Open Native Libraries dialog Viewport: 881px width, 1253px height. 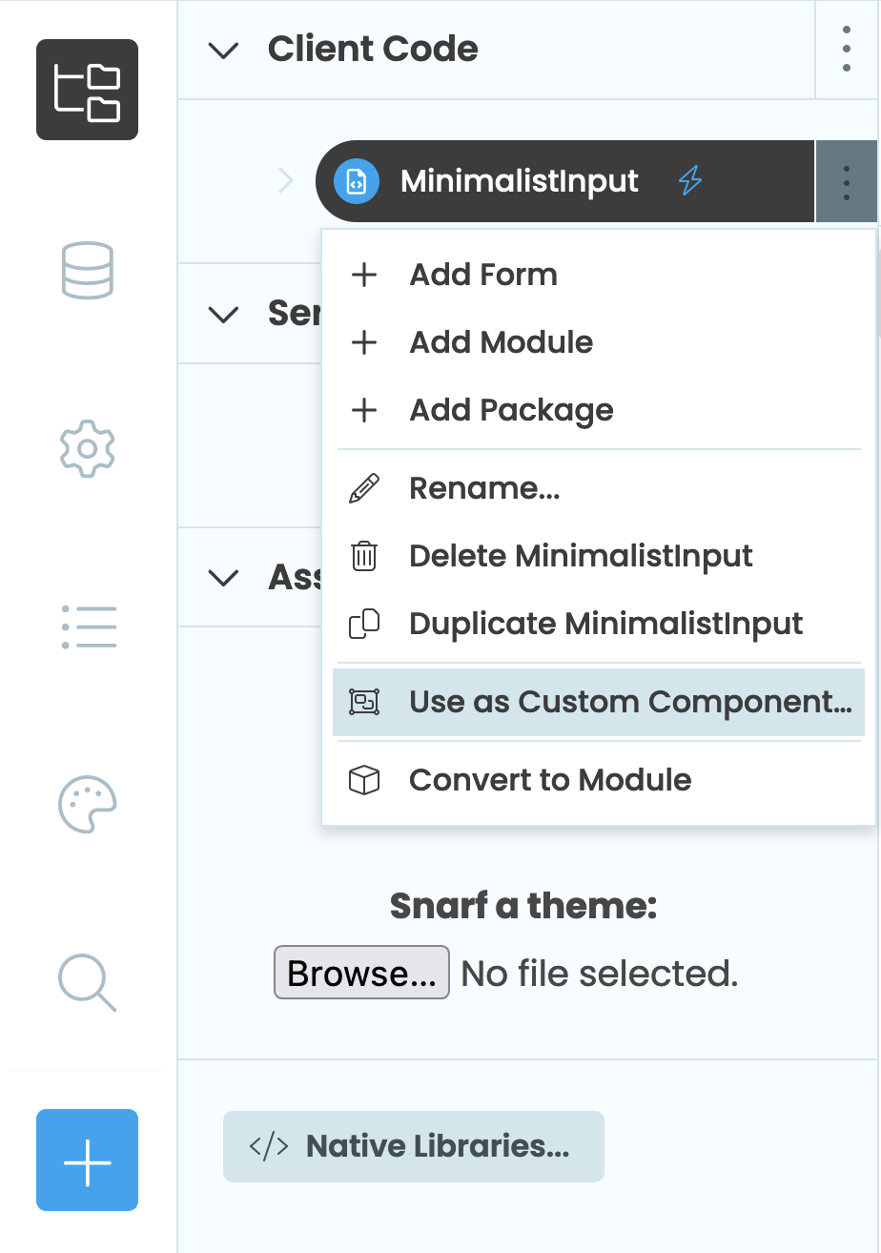414,1146
